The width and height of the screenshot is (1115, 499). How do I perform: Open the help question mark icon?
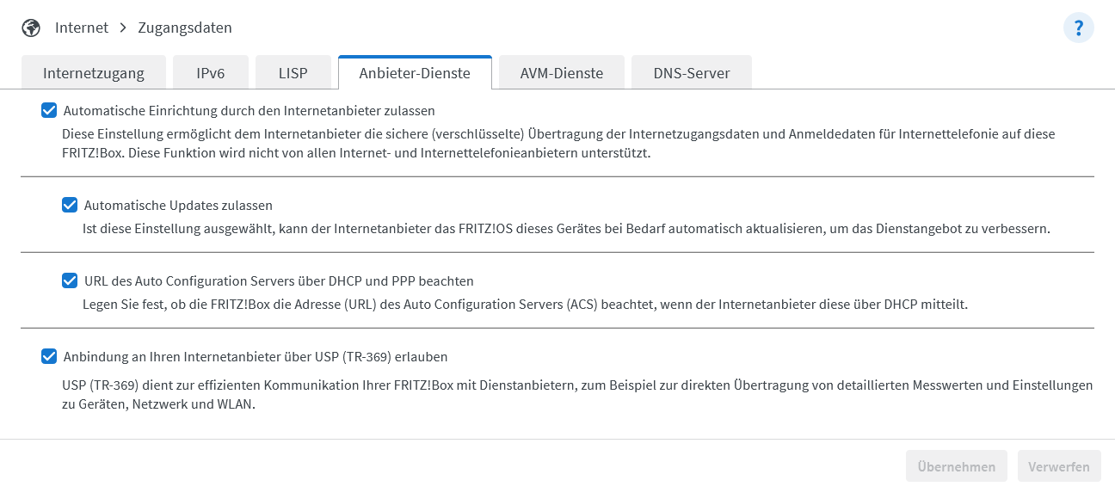[1078, 28]
